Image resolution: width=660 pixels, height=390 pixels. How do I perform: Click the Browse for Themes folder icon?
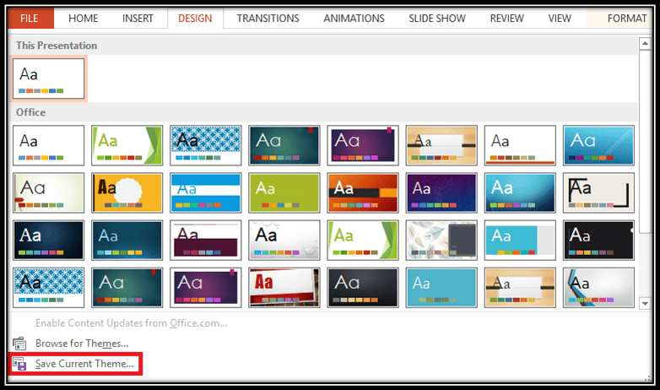pyautogui.click(x=19, y=344)
